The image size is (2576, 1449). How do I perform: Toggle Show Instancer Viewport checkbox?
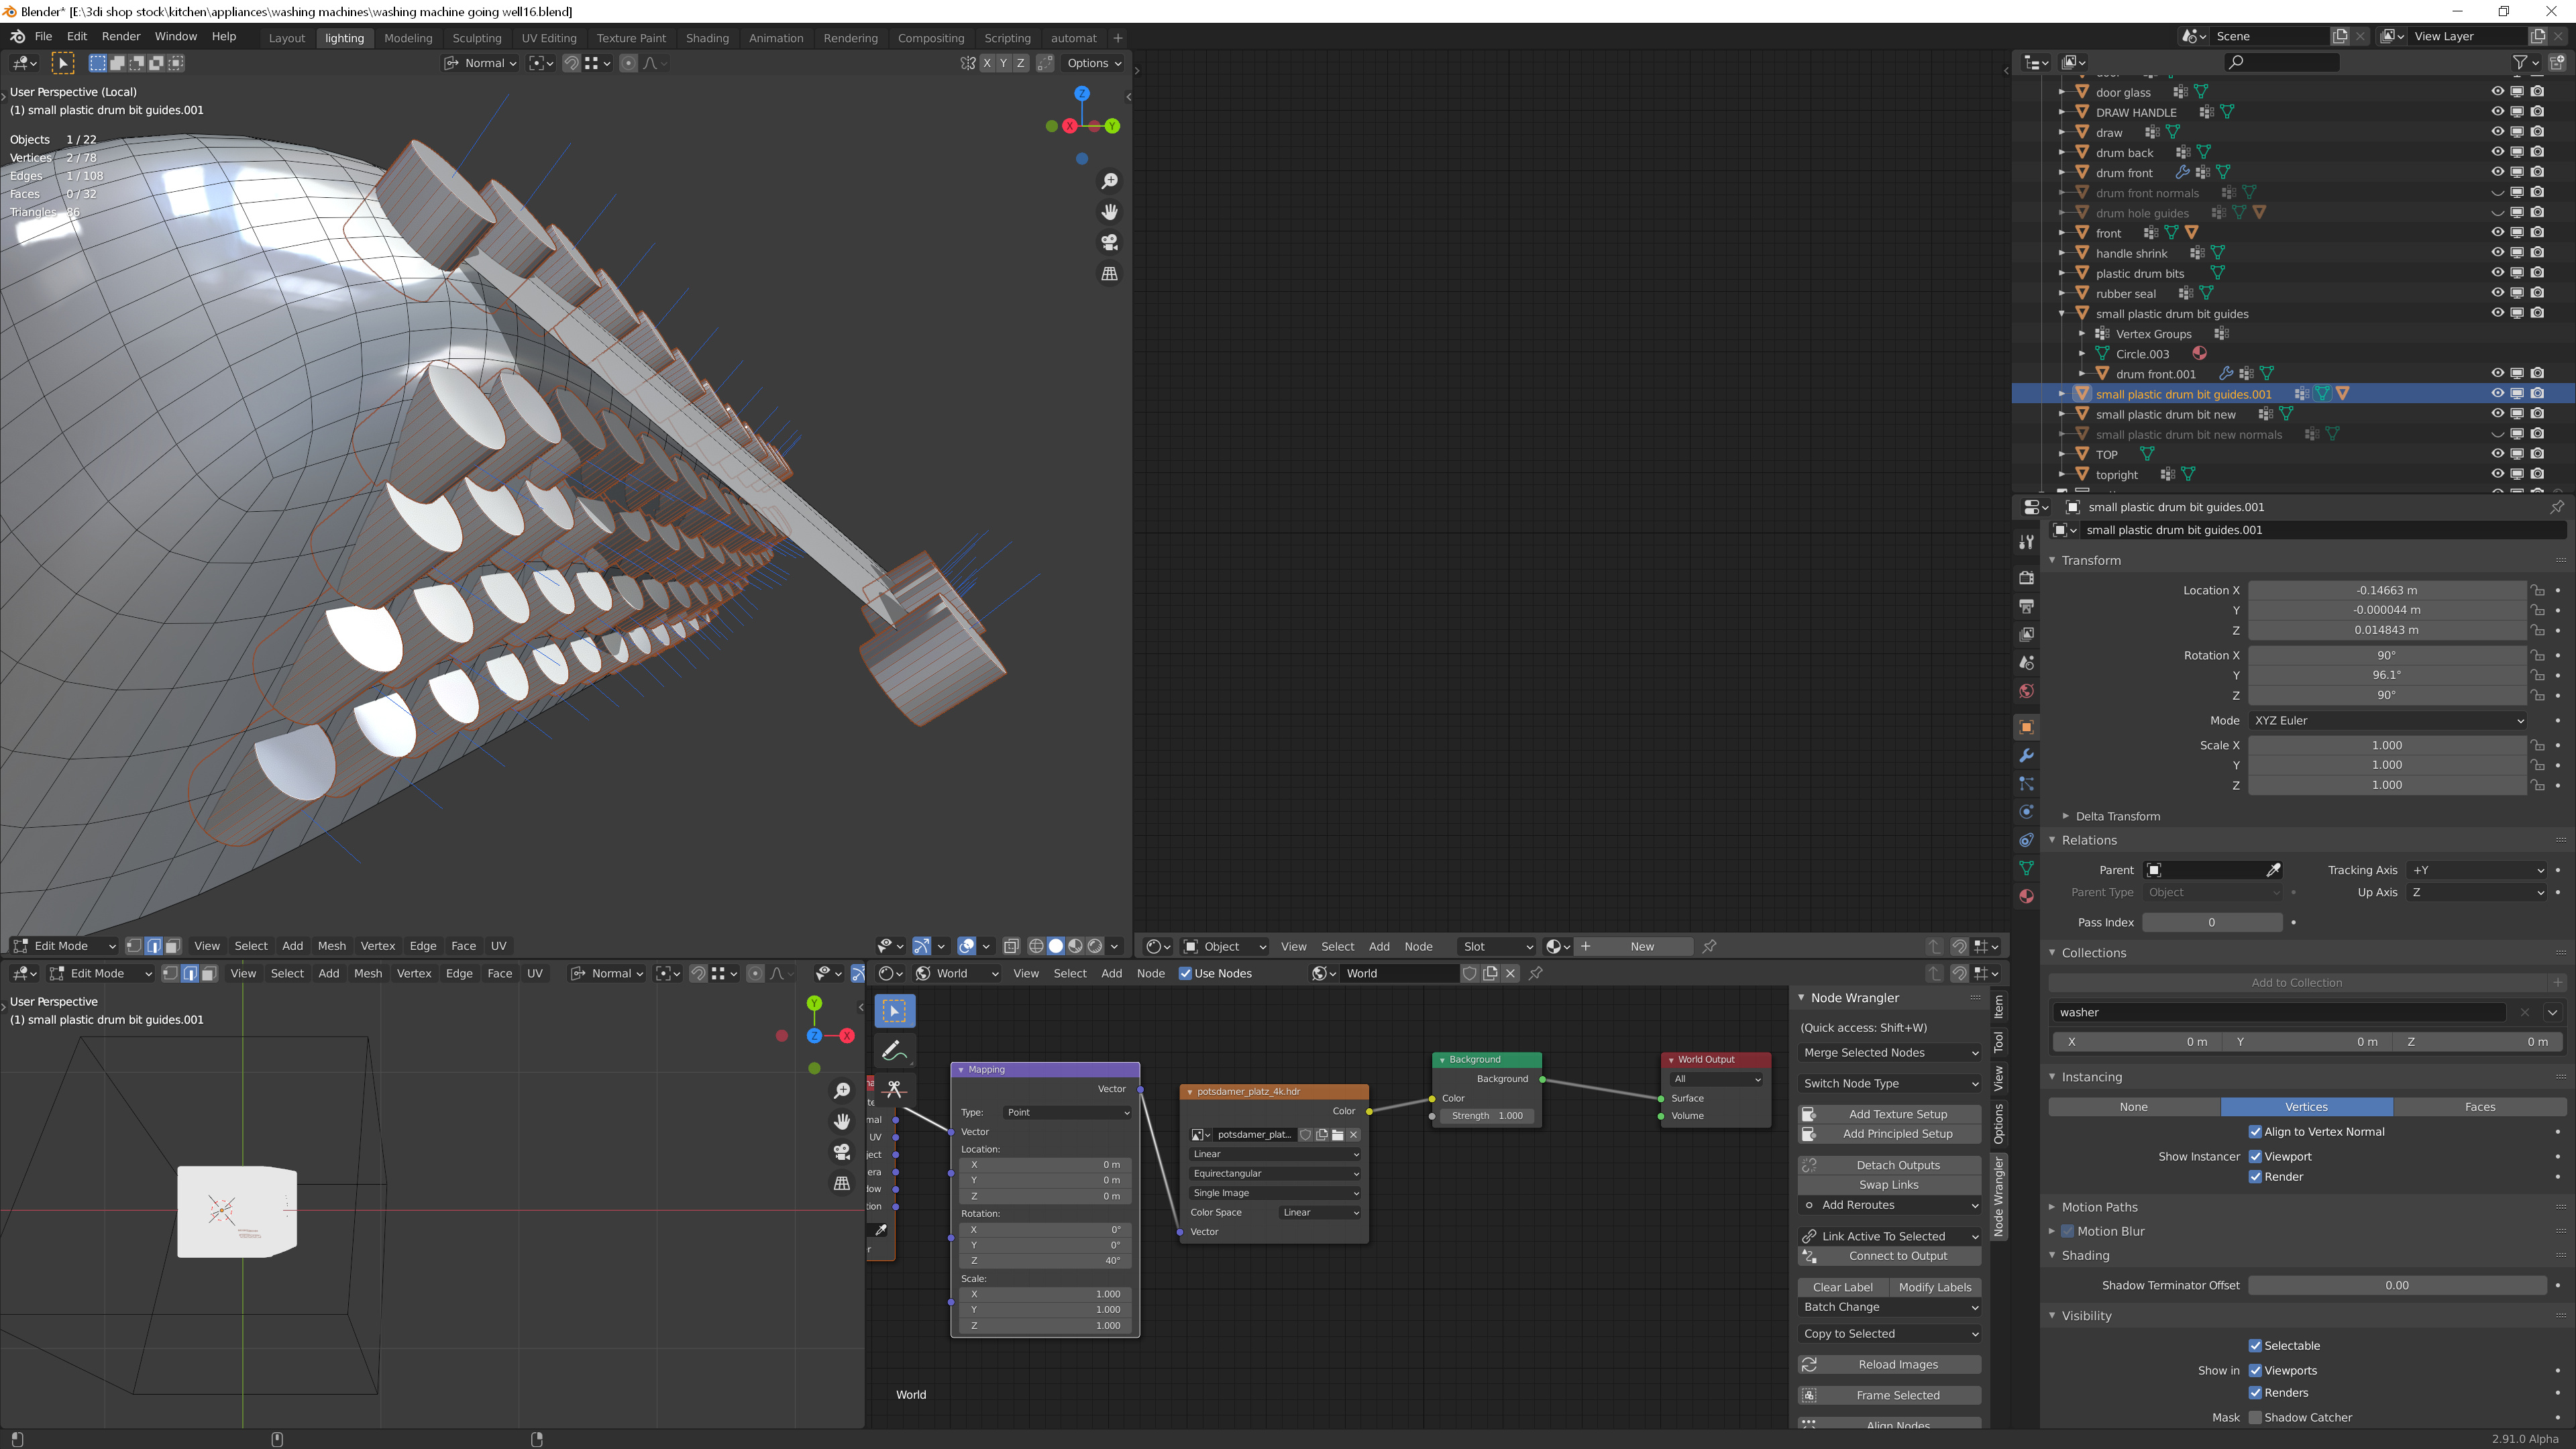(2255, 1157)
